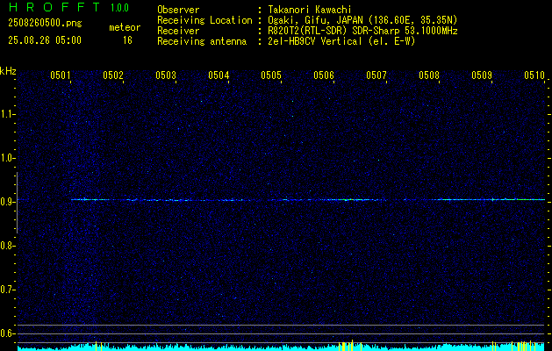
Task: Click time marker 0510
Action: (534, 75)
